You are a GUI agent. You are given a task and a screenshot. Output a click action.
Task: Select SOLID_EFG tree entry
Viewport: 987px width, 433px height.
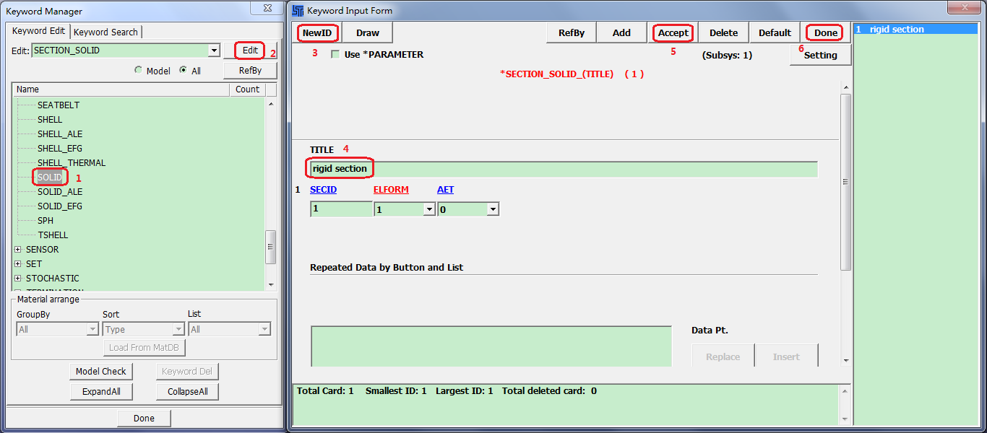tap(60, 206)
